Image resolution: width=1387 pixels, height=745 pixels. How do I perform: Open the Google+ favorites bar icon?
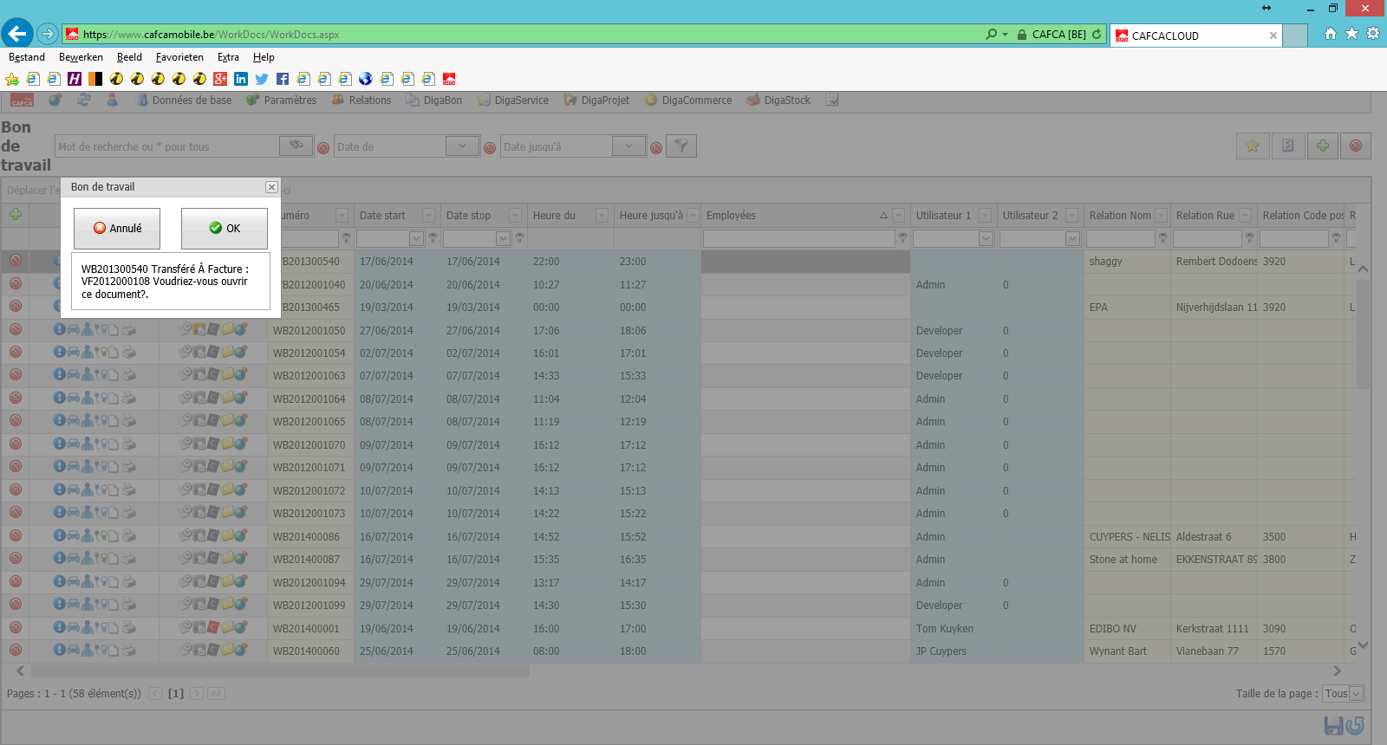coord(220,79)
